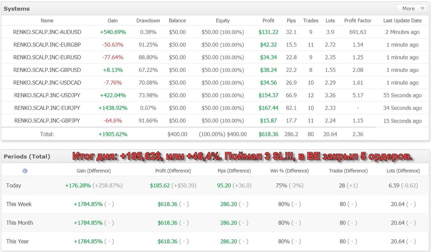The image size is (431, 252).
Task: Sort by Drawdown column header
Action: tap(148, 20)
